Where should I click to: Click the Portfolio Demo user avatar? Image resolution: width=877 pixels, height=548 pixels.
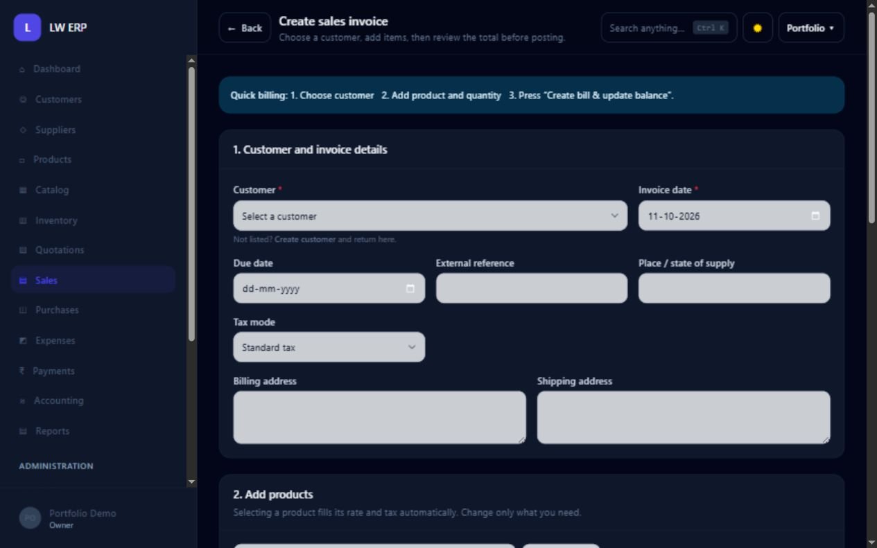pos(30,518)
